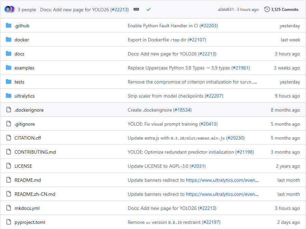Open the .gitignore file
The width and height of the screenshot is (306, 229).
pyautogui.click(x=25, y=124)
